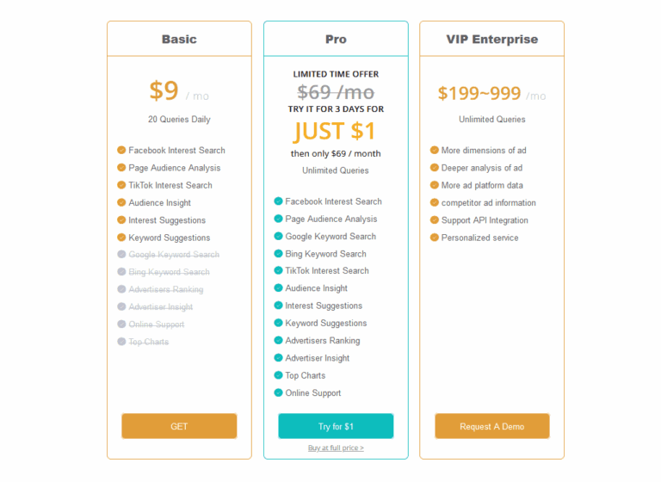Click the Try for $1 button

[336, 426]
